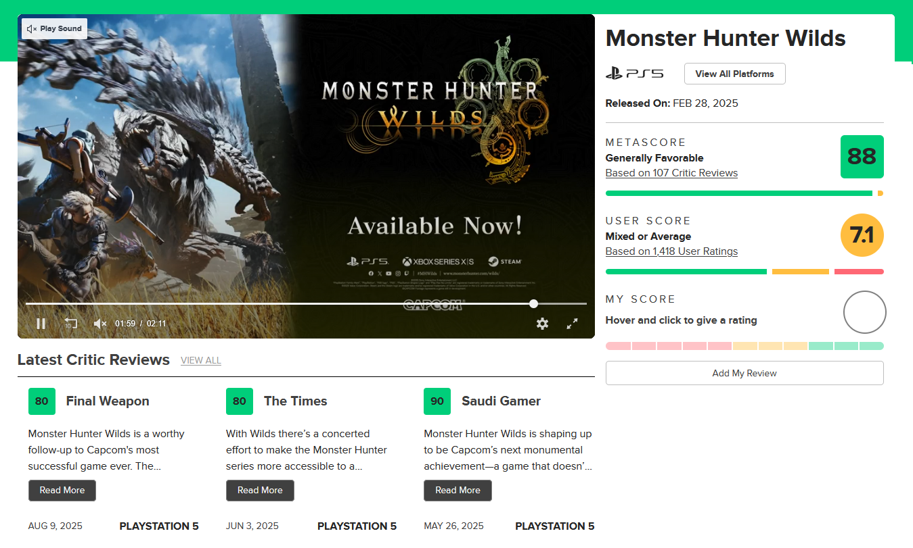Open View All Platforms

click(734, 74)
